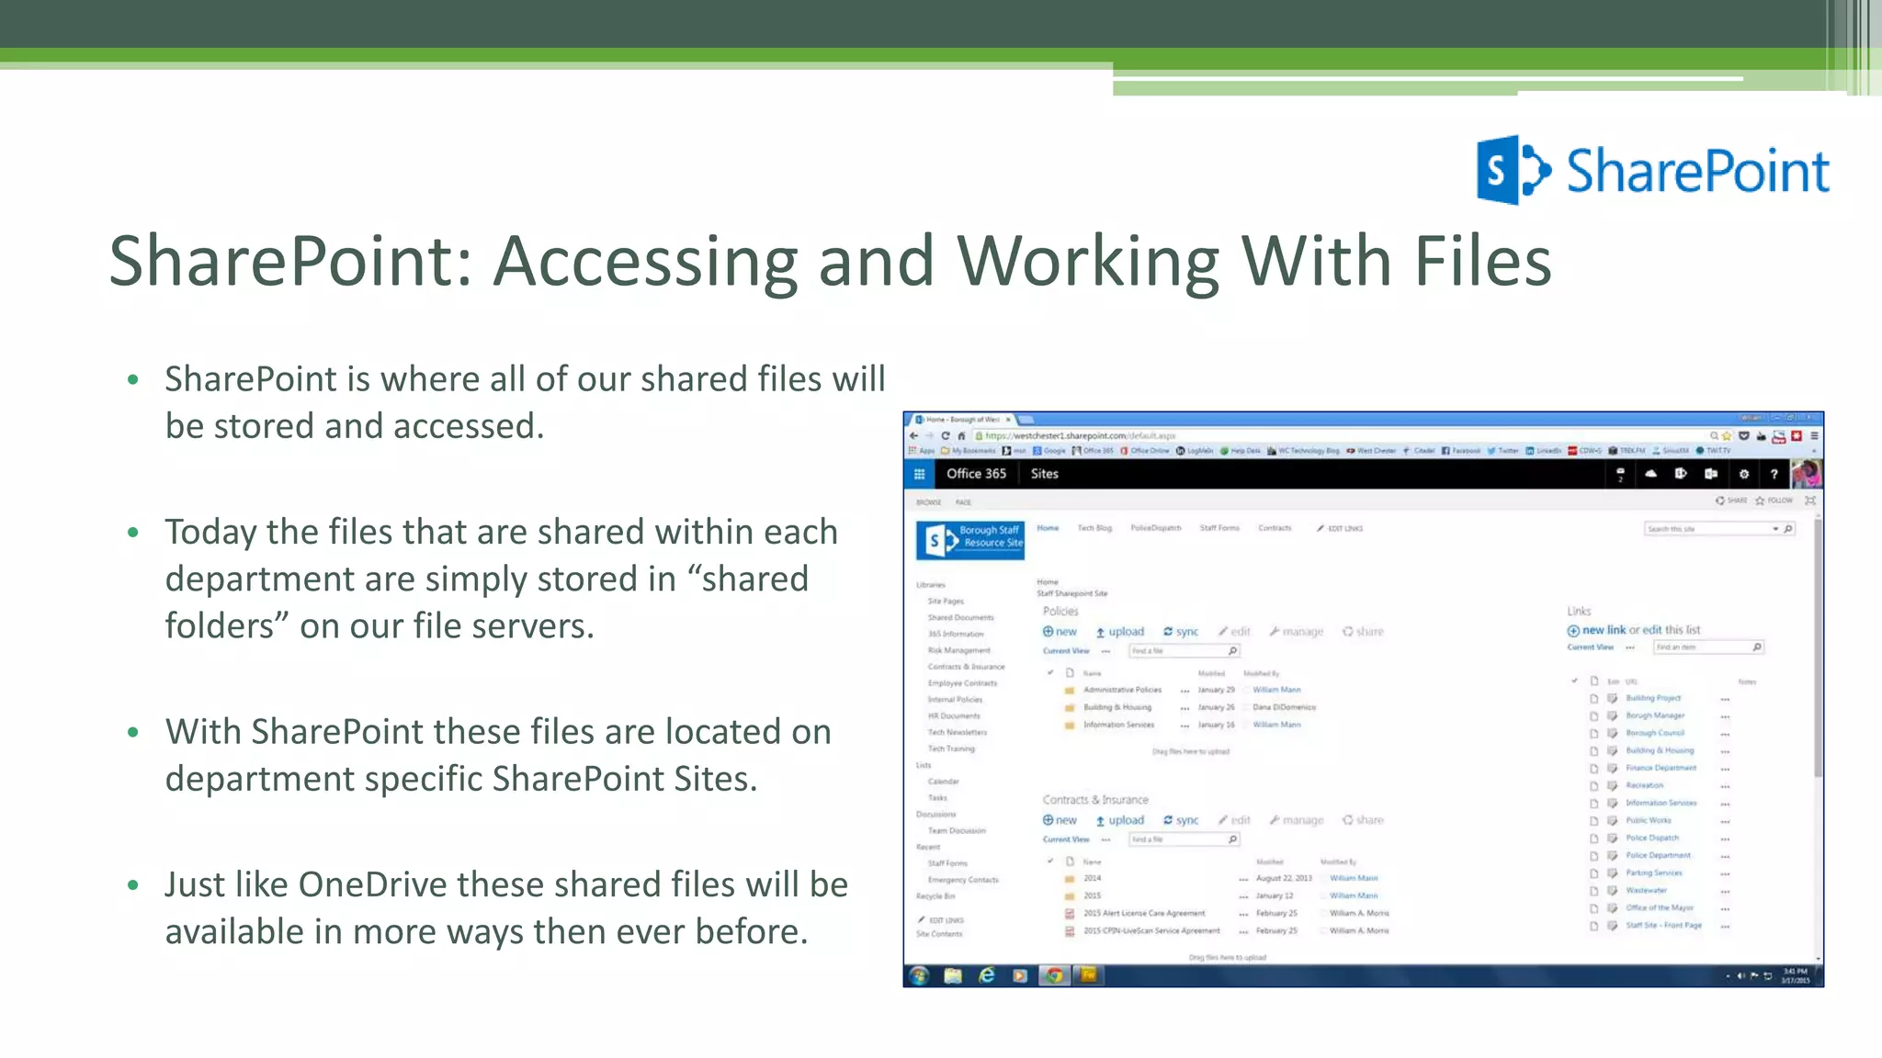Click the Borough Staff Resource Site logo
Viewport: 1882px width, 1058px height.
pos(970,540)
